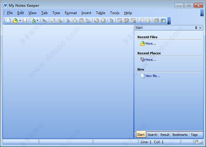Click the second magnifier search icon
206x147 pixels.
coord(148,21)
